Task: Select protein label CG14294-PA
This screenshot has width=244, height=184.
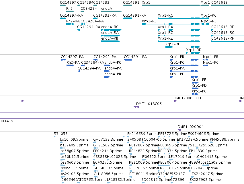Action: (x=89, y=68)
